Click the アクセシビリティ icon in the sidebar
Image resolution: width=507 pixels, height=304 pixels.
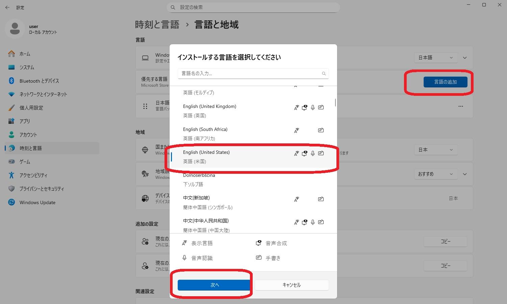[x=11, y=175]
